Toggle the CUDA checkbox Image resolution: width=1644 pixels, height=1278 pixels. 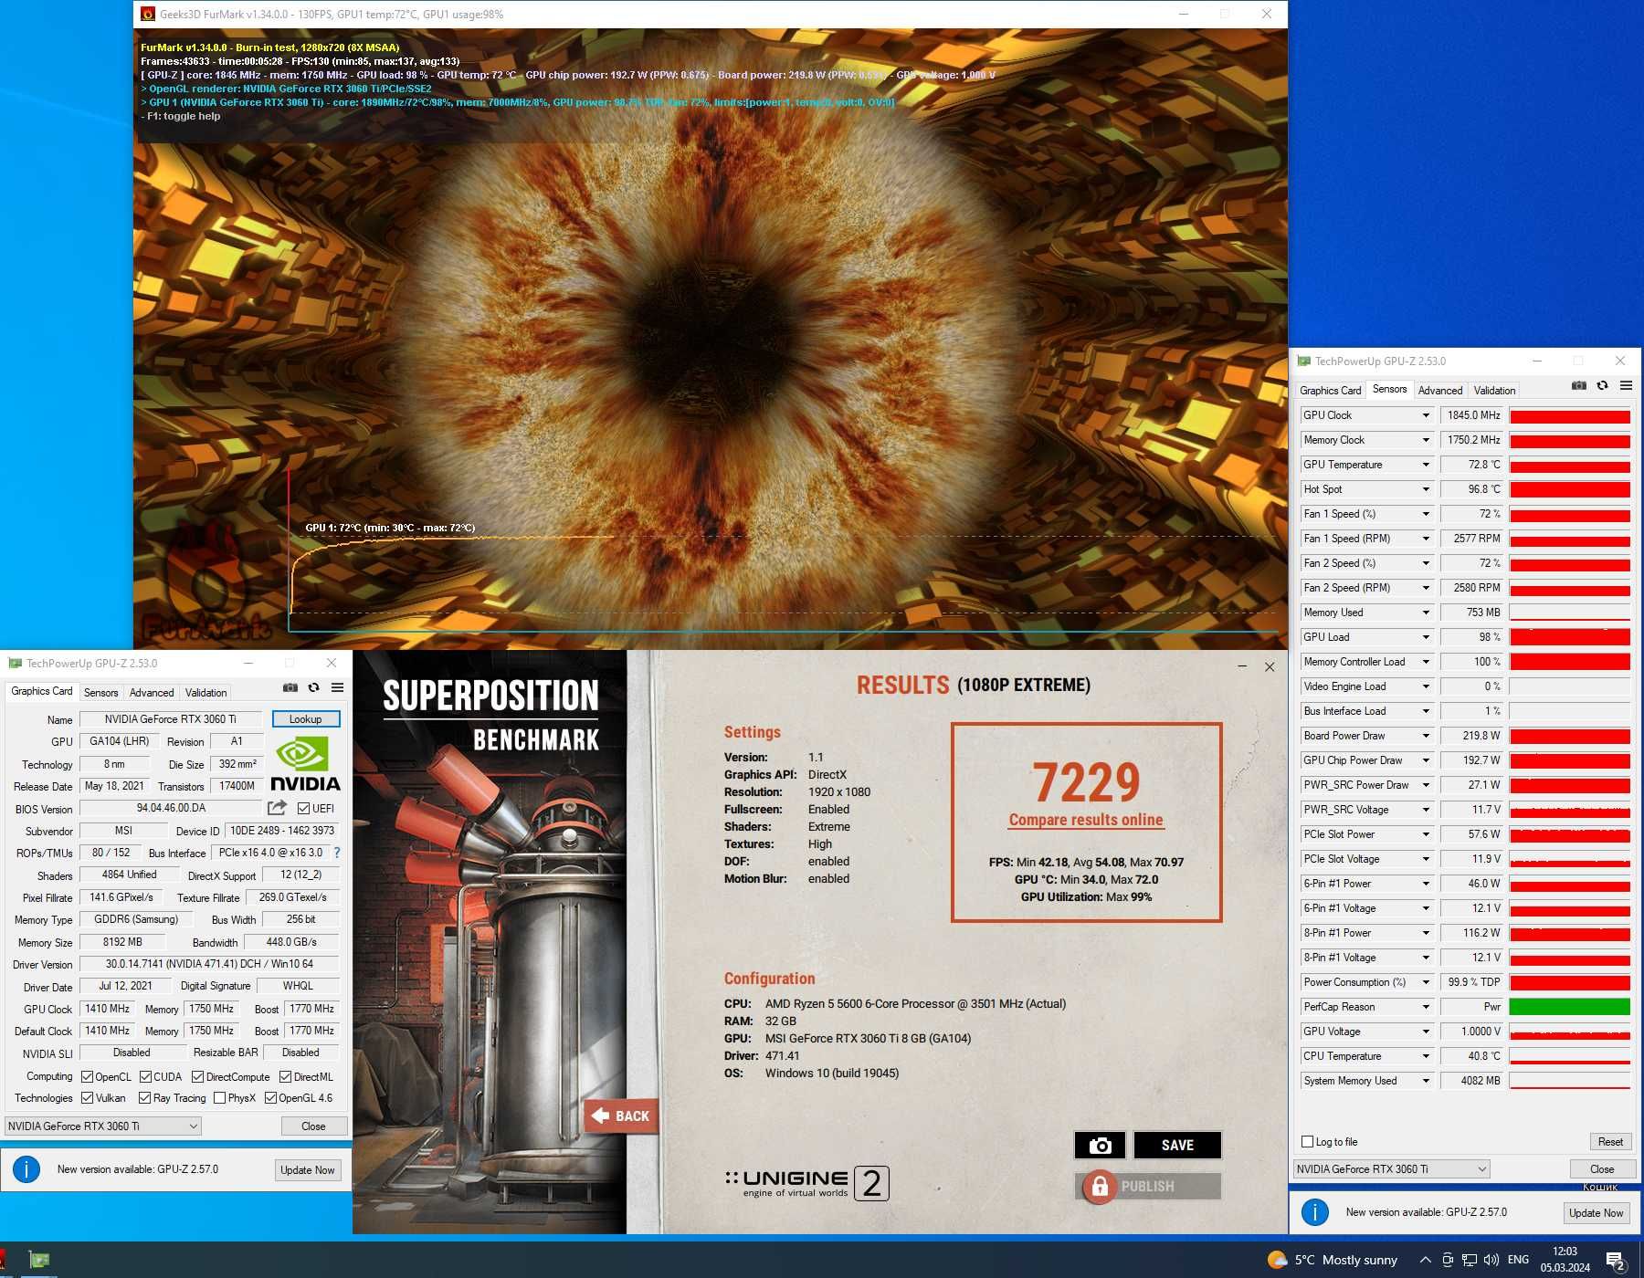[x=145, y=1077]
